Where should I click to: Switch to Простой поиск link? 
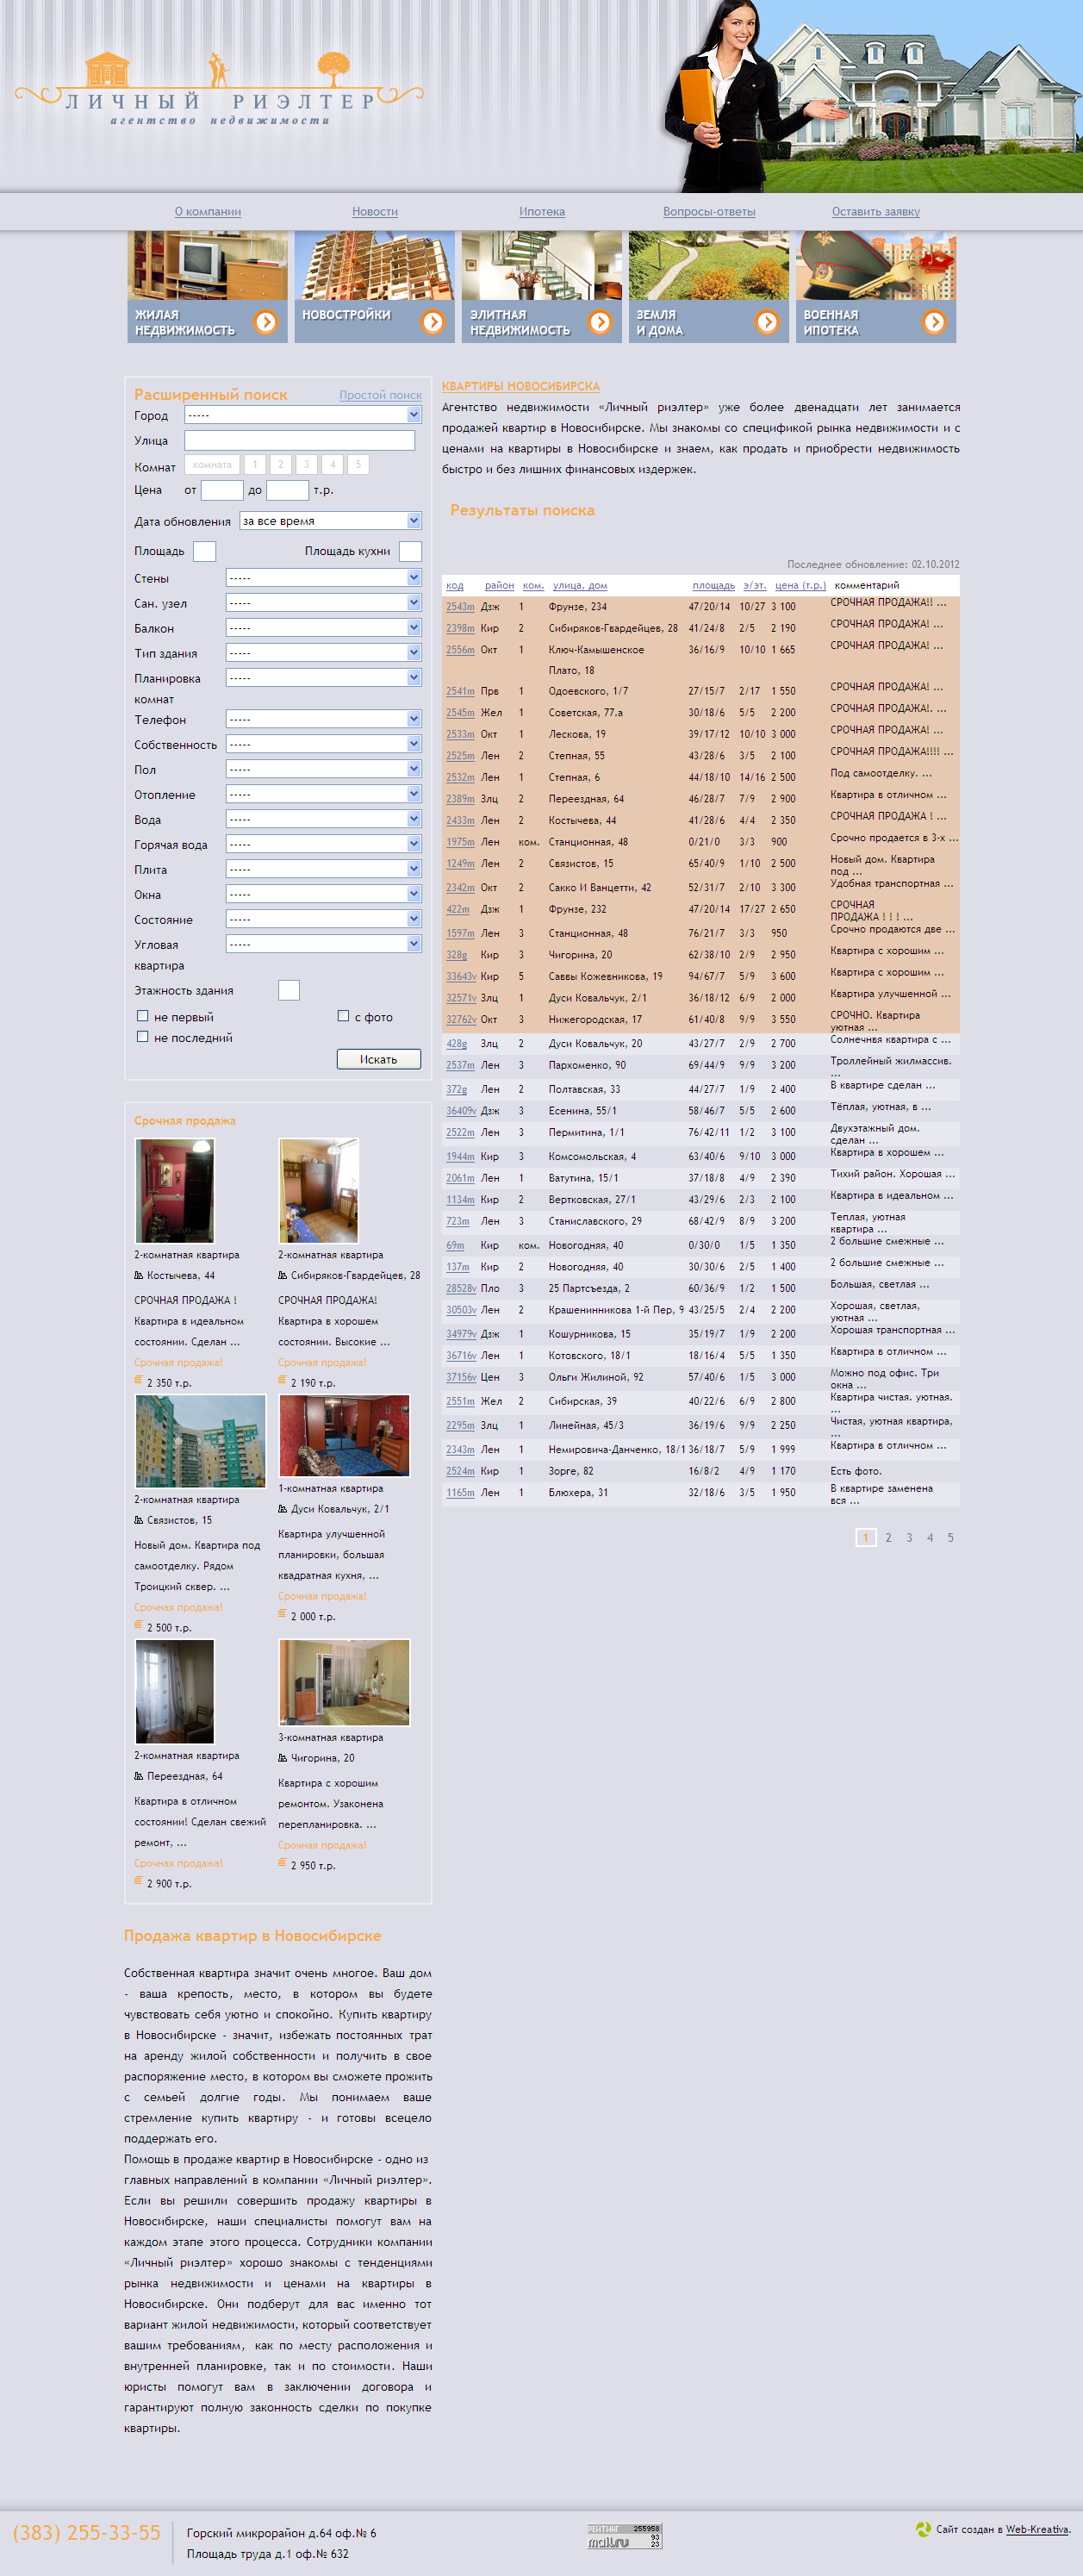380,395
